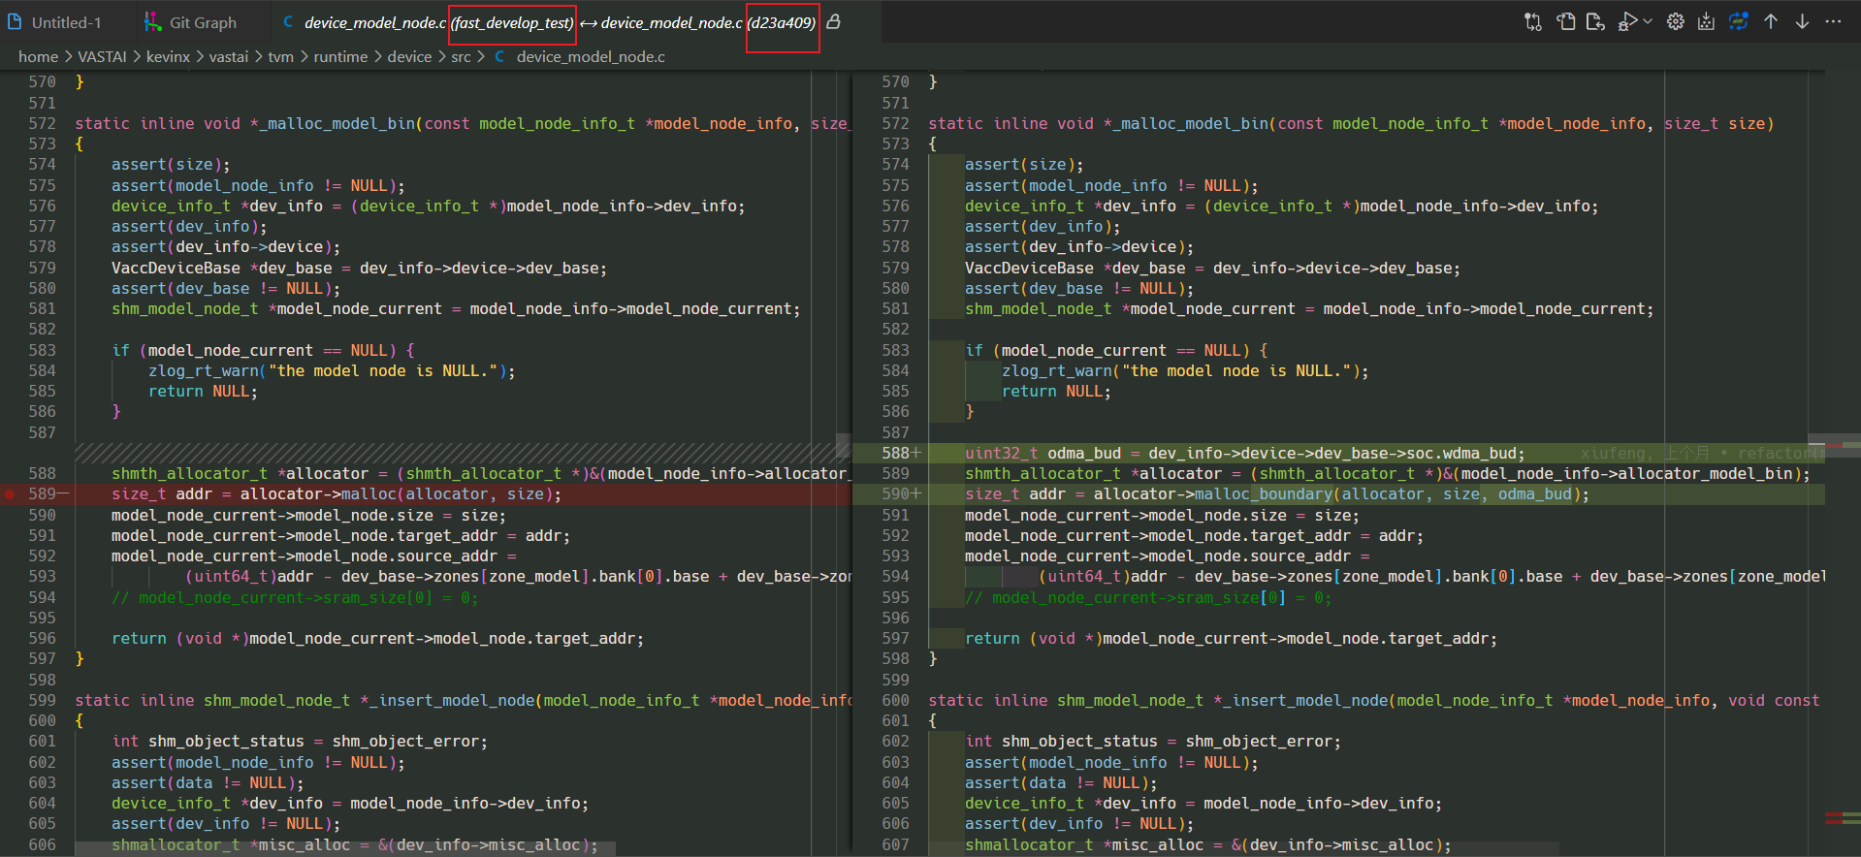The image size is (1861, 857).
Task: Click the gray marker in the center diff ruler
Action: tap(843, 446)
